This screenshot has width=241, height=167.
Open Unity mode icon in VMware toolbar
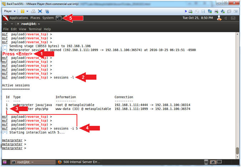click(x=47, y=11)
